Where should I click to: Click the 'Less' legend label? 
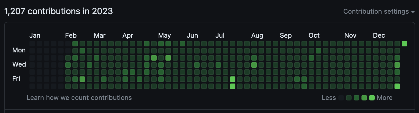click(329, 98)
